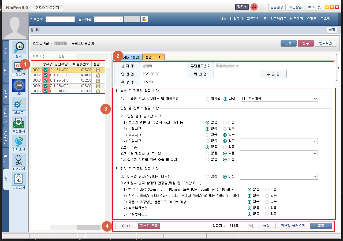The height and width of the screenshot is (241, 343).
Task: Uncheck 청구 checkbox for row 00003
Action: 46,81
